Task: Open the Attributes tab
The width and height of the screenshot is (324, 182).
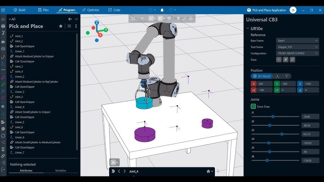Action: click(x=26, y=170)
